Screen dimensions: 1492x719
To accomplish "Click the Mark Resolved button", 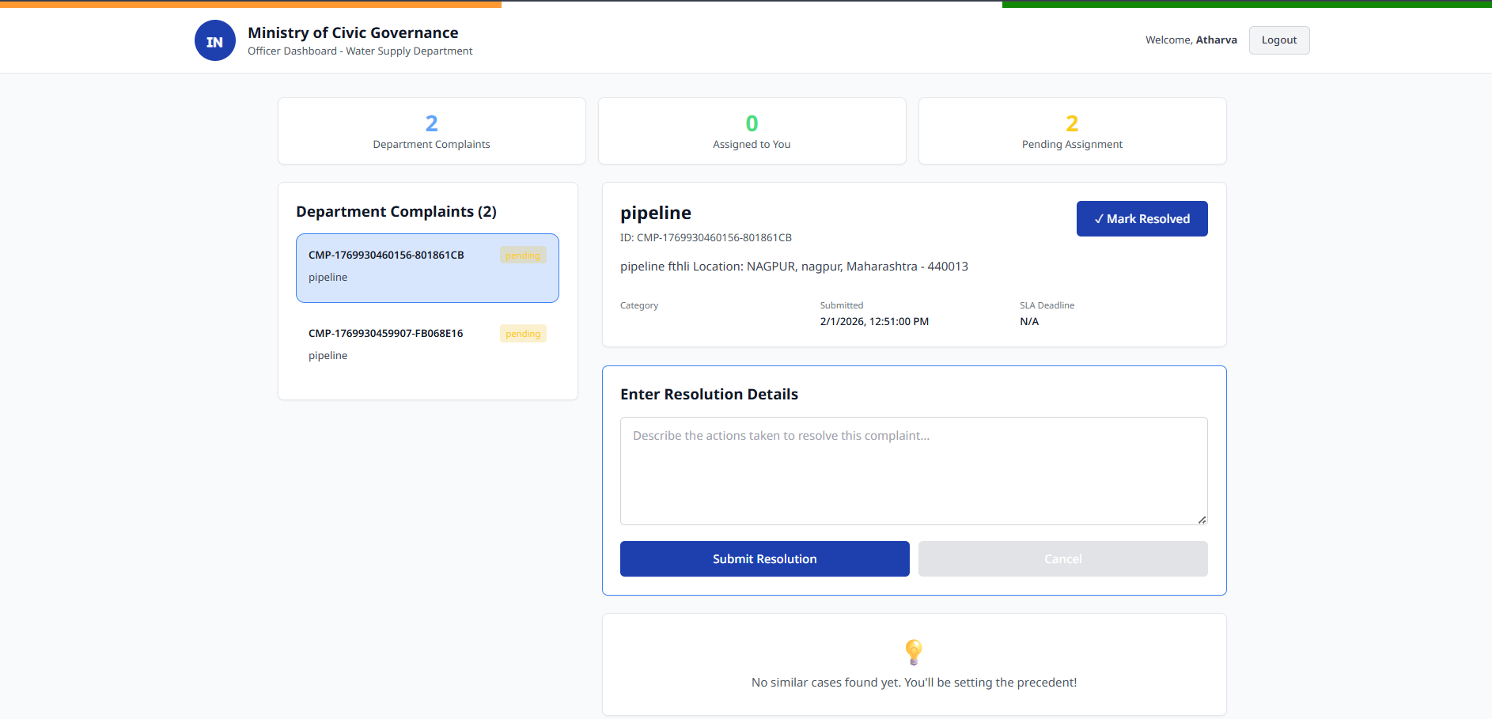I will click(1142, 218).
